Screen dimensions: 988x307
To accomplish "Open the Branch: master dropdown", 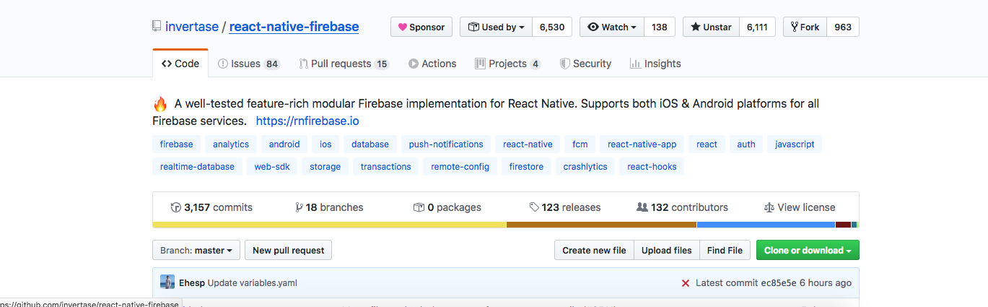I will pyautogui.click(x=196, y=250).
